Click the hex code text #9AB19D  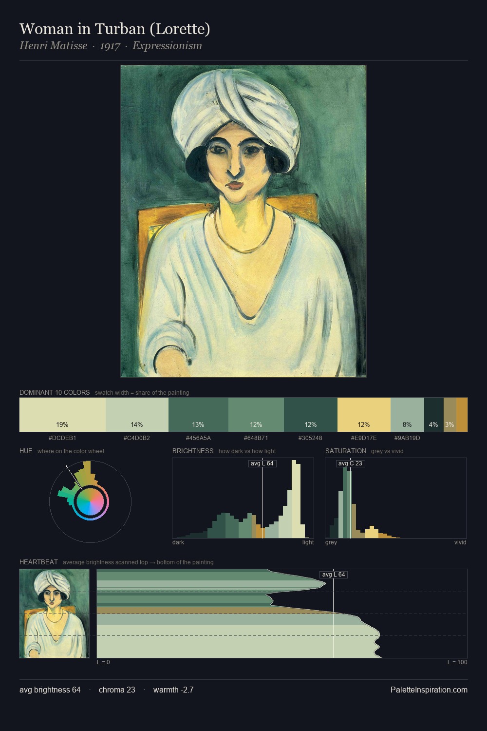tap(407, 438)
